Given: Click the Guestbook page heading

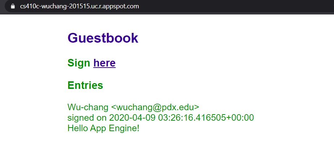Looking at the screenshot, I should [x=103, y=38].
